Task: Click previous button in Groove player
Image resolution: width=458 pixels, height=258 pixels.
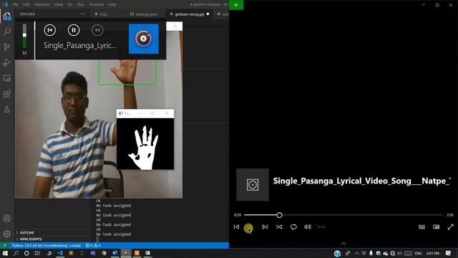Action: pyautogui.click(x=236, y=226)
